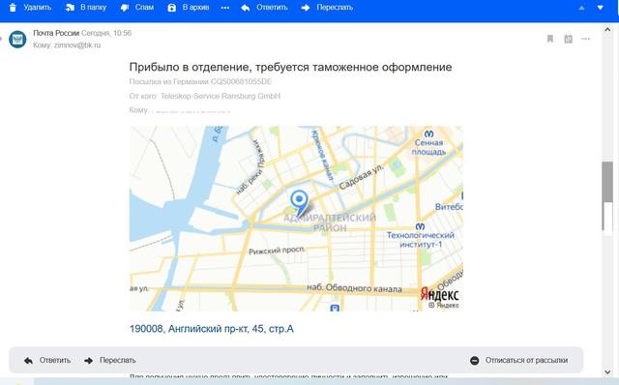Move message using В папку
Screen dimensions: 619x385
click(86, 8)
